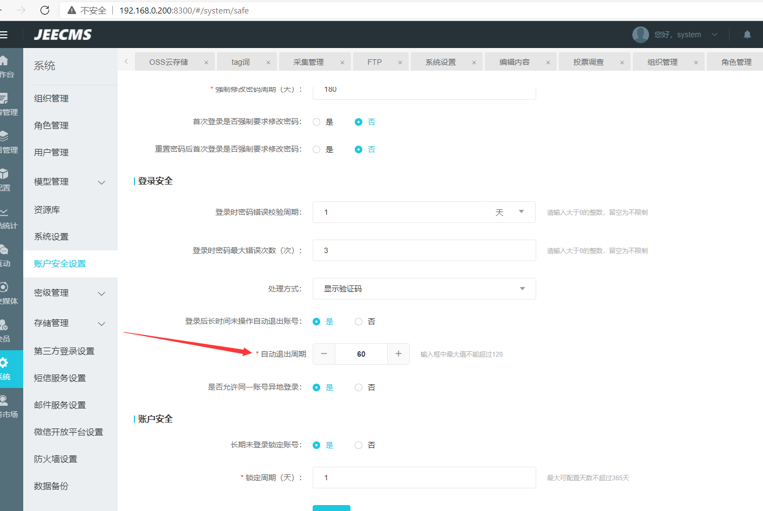Click the browser address bar URL
This screenshot has width=763, height=511.
coord(184,10)
